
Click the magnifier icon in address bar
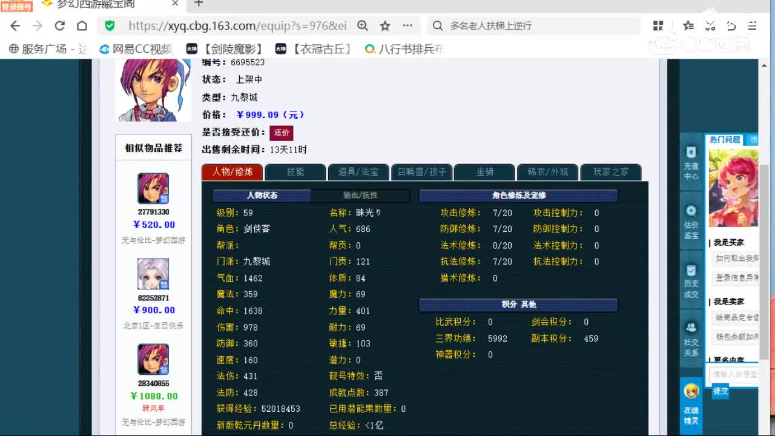[x=363, y=25]
